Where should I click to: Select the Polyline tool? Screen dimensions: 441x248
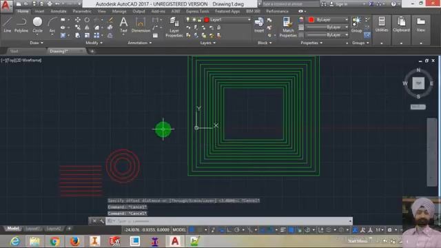coord(21,25)
